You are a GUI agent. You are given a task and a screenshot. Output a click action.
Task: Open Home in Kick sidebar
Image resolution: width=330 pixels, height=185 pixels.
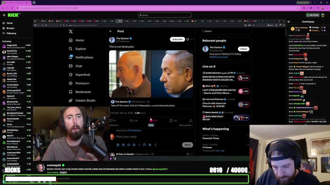coord(7,23)
